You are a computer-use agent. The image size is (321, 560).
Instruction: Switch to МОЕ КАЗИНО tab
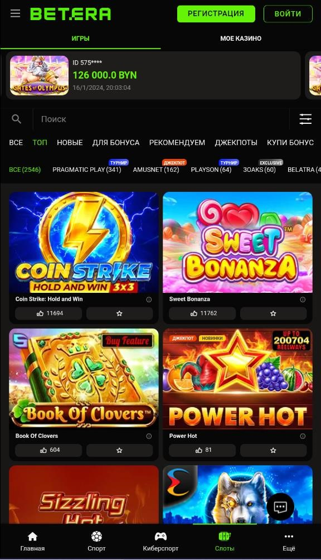pos(241,38)
